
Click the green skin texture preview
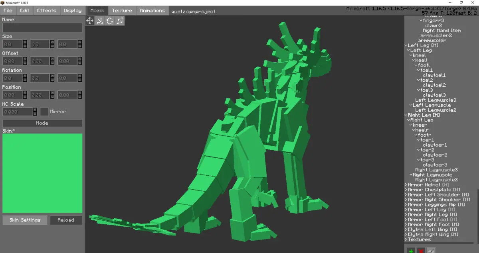pyautogui.click(x=42, y=173)
